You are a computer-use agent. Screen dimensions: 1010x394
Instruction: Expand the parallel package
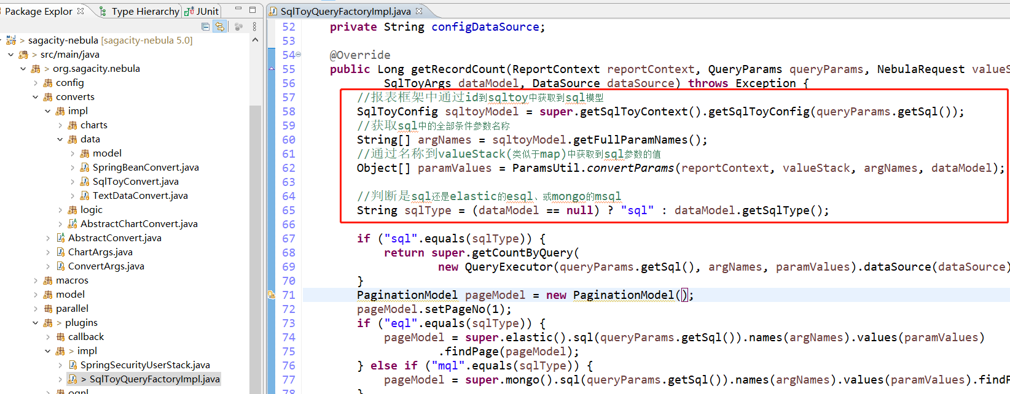(x=36, y=309)
